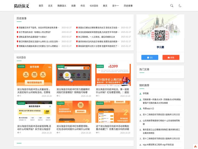
Task: Open recommended item 重庆盘溪江山云著
Action: 161,131
